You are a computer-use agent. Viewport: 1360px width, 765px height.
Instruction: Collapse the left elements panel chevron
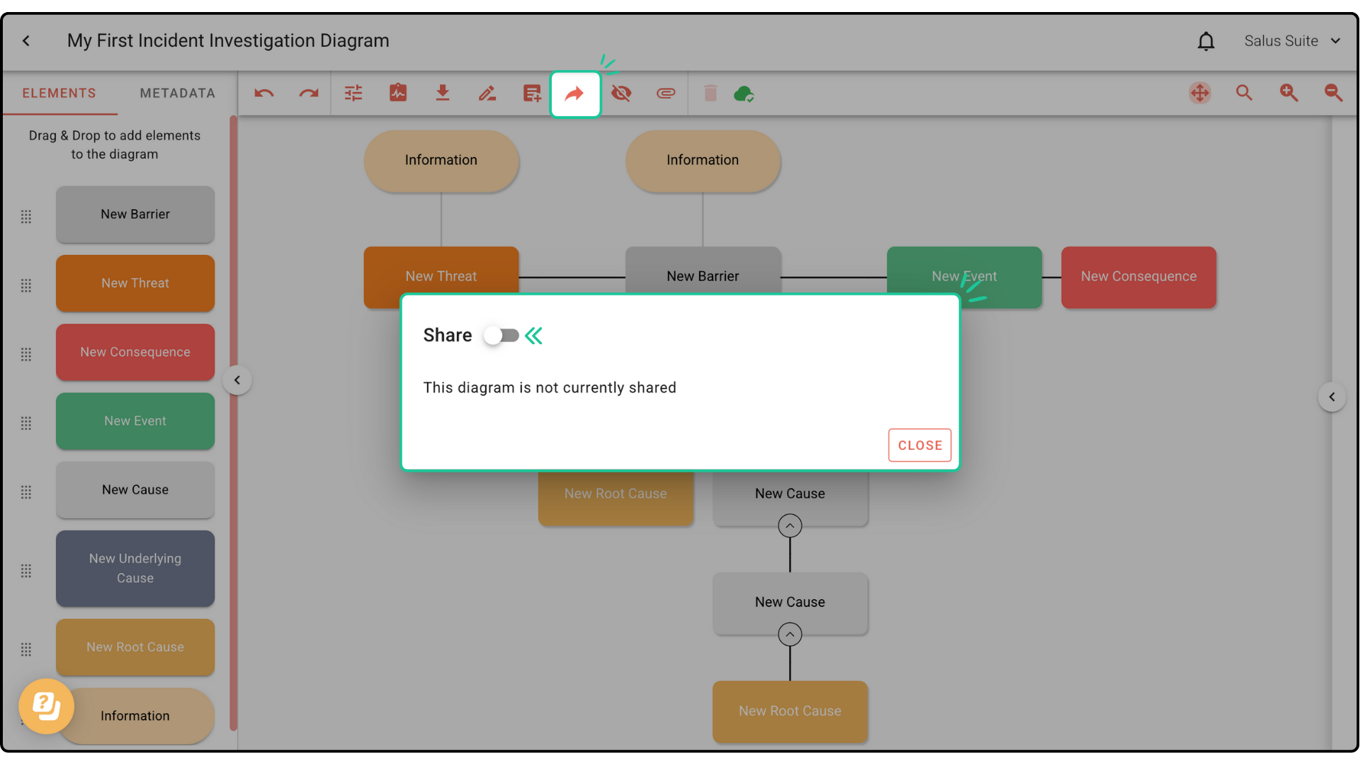pyautogui.click(x=237, y=380)
